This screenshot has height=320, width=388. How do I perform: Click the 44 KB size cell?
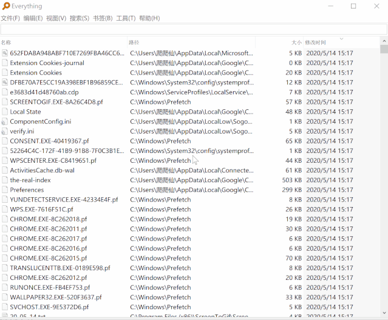coord(293,161)
